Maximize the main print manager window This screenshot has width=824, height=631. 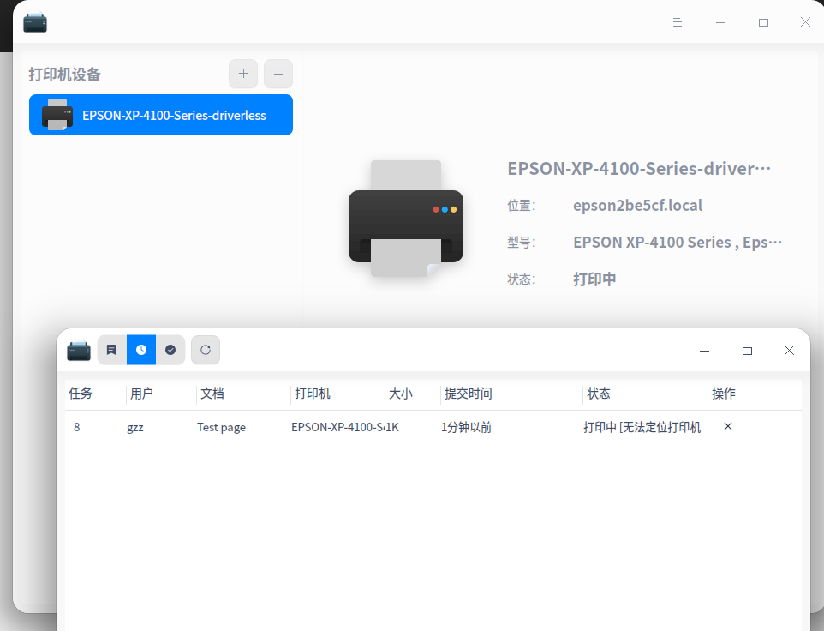point(763,22)
